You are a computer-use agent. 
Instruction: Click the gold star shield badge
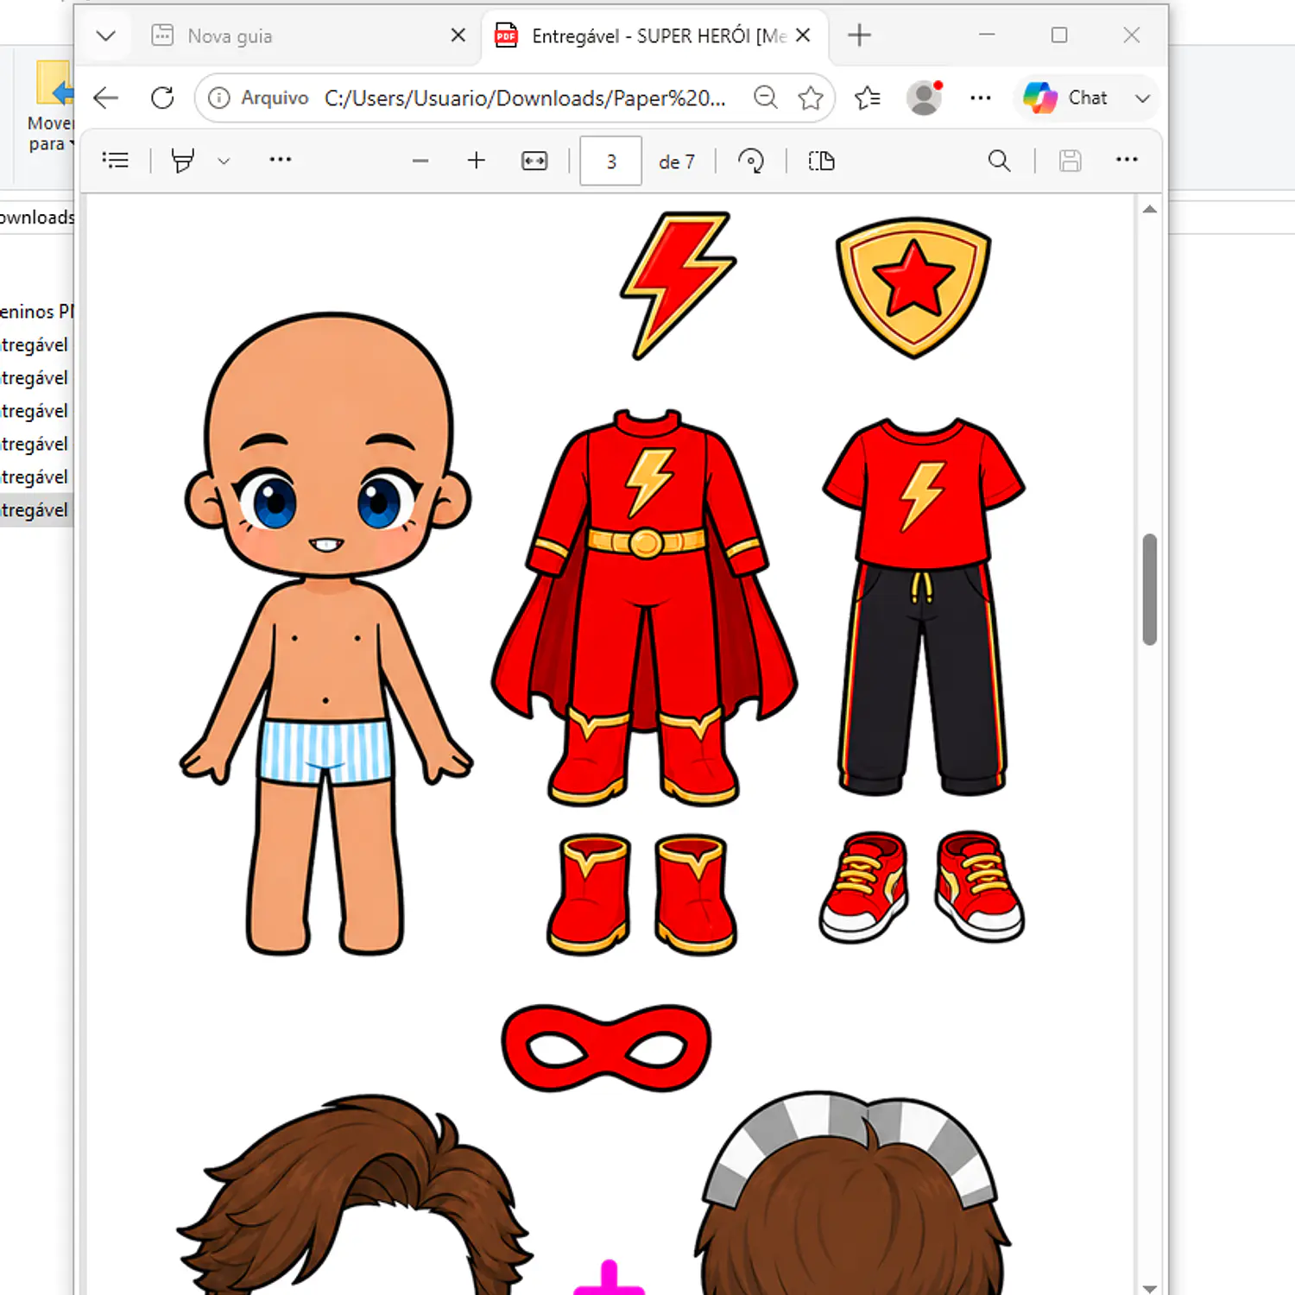(x=913, y=287)
